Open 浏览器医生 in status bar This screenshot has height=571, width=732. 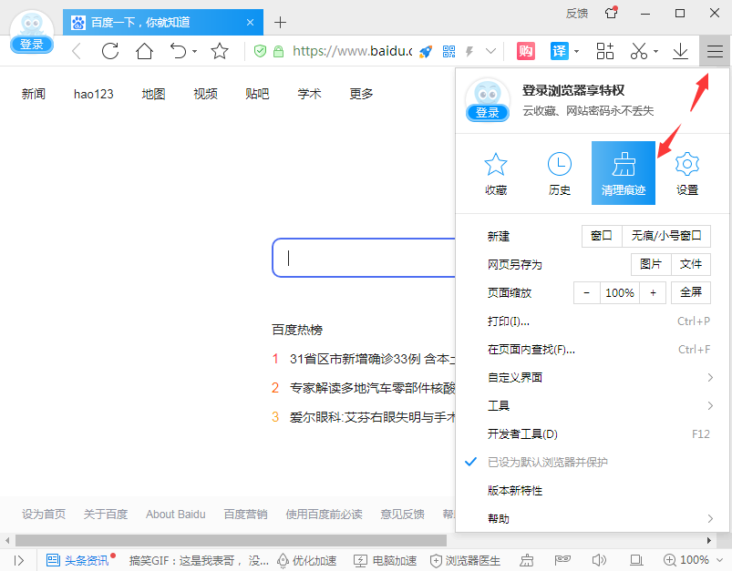pos(465,560)
